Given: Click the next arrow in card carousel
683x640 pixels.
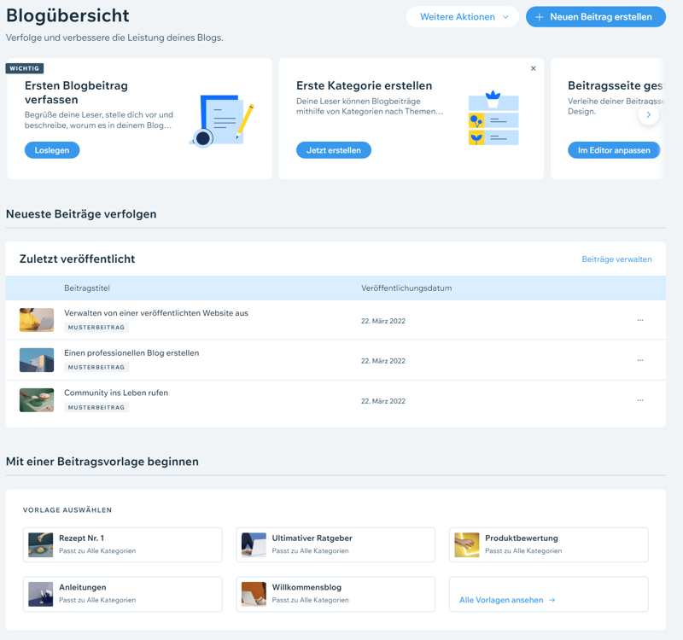Looking at the screenshot, I should pos(648,114).
